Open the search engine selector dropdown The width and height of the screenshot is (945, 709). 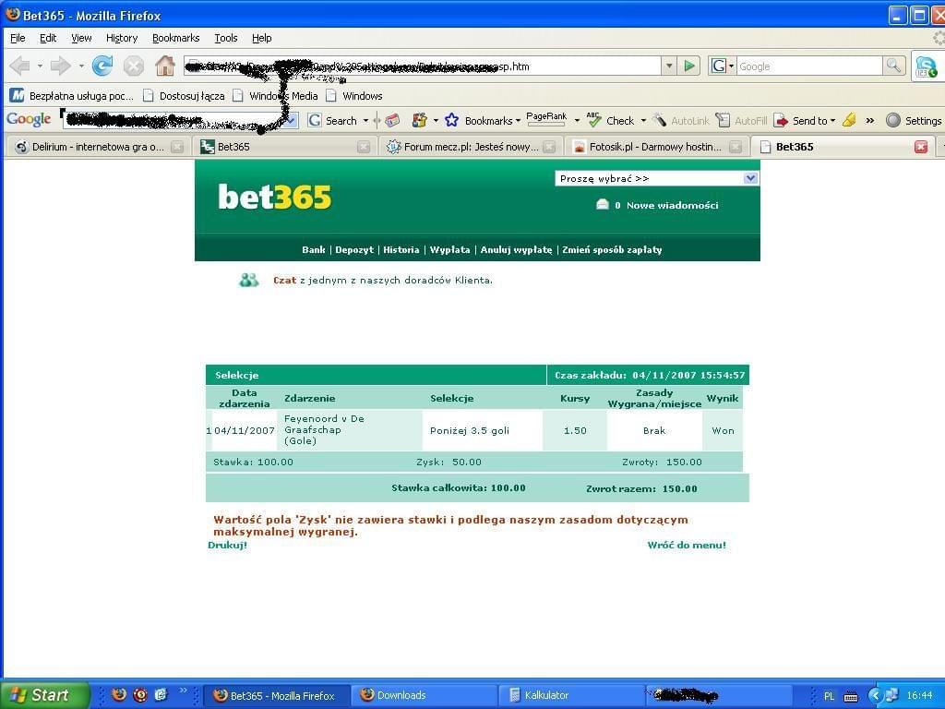723,66
